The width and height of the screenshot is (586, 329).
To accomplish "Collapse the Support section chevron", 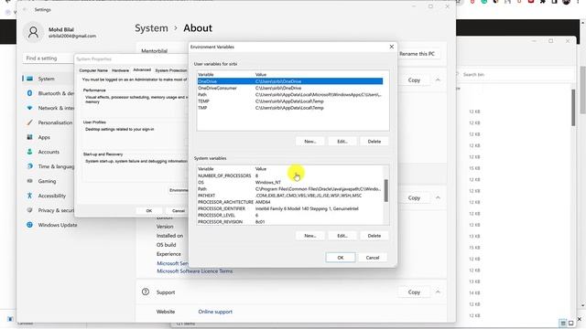I will coord(438,292).
